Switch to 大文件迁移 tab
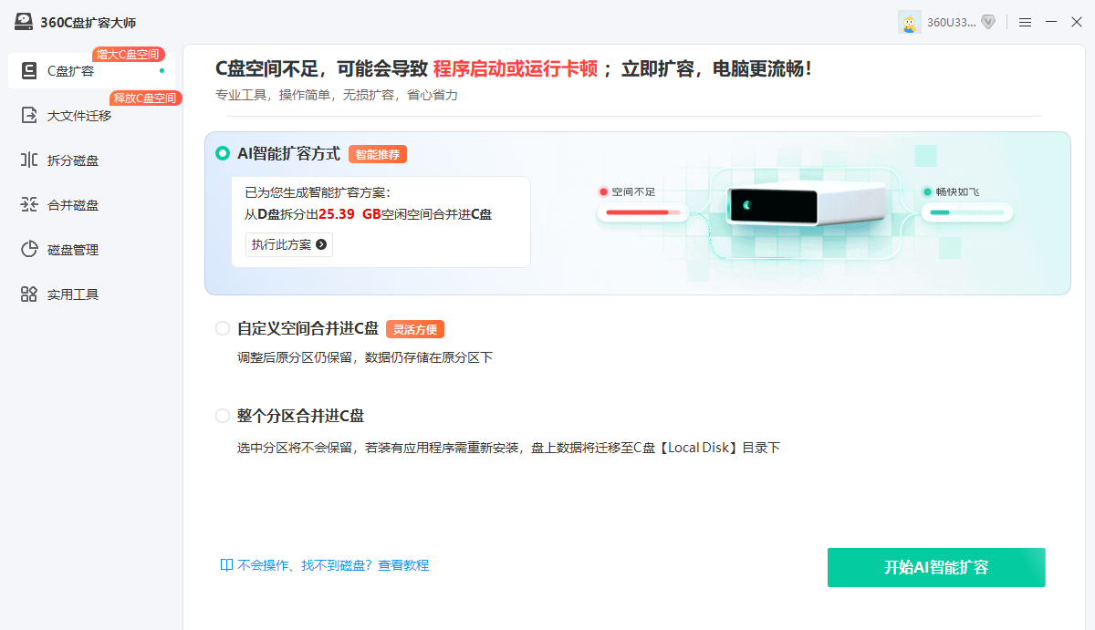 91,116
